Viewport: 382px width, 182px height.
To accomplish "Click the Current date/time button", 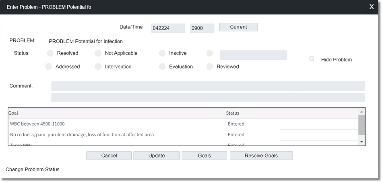I will point(239,27).
